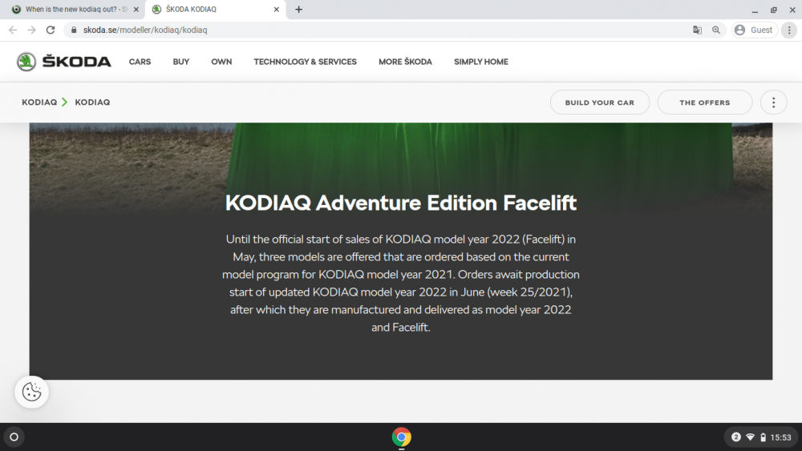Open TECHNOLOGY & SERVICES menu

(x=306, y=62)
